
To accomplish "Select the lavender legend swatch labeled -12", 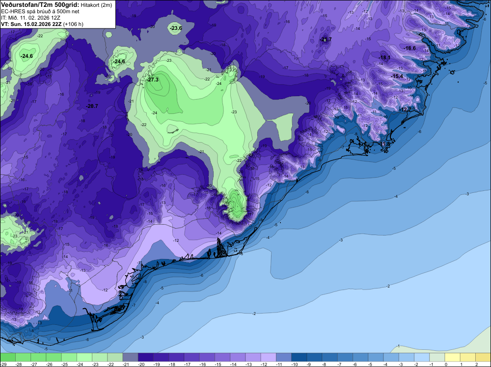I will [269, 357].
